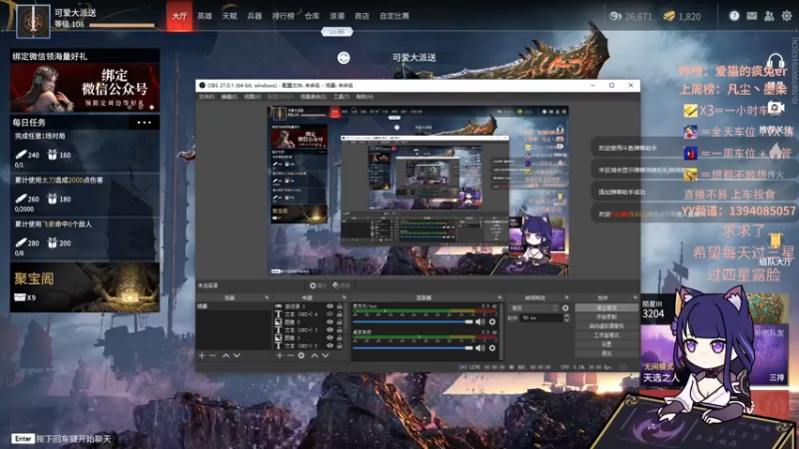Open the 工具(T) menu in OBS

point(342,97)
